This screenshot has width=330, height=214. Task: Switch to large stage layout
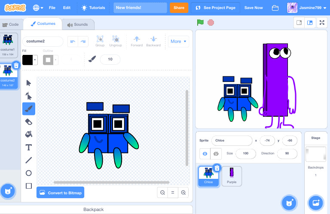pyautogui.click(x=310, y=22)
